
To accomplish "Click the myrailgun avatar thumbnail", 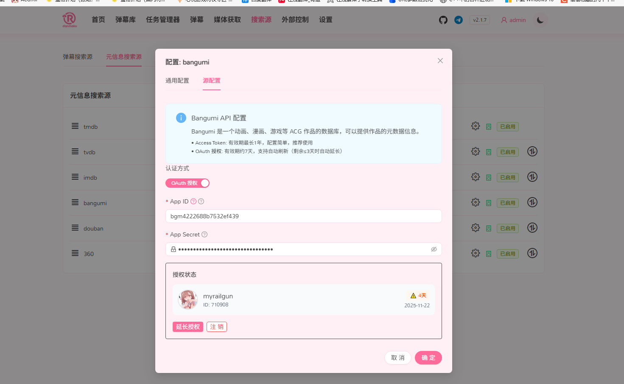I will pyautogui.click(x=187, y=300).
